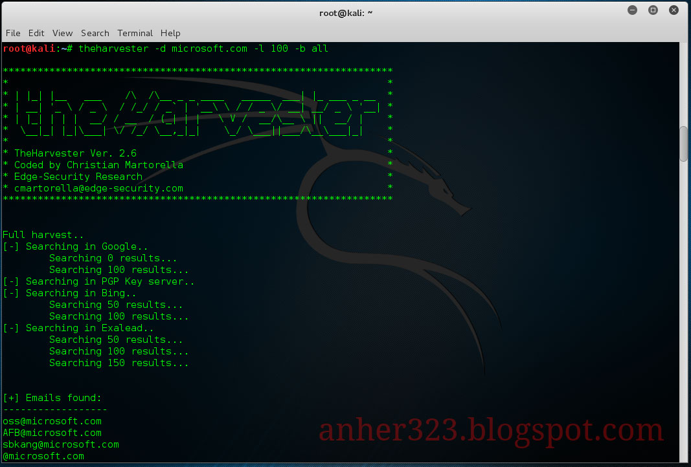The width and height of the screenshot is (691, 467).
Task: Click sbkang@microsoft.com email
Action: [x=61, y=444]
